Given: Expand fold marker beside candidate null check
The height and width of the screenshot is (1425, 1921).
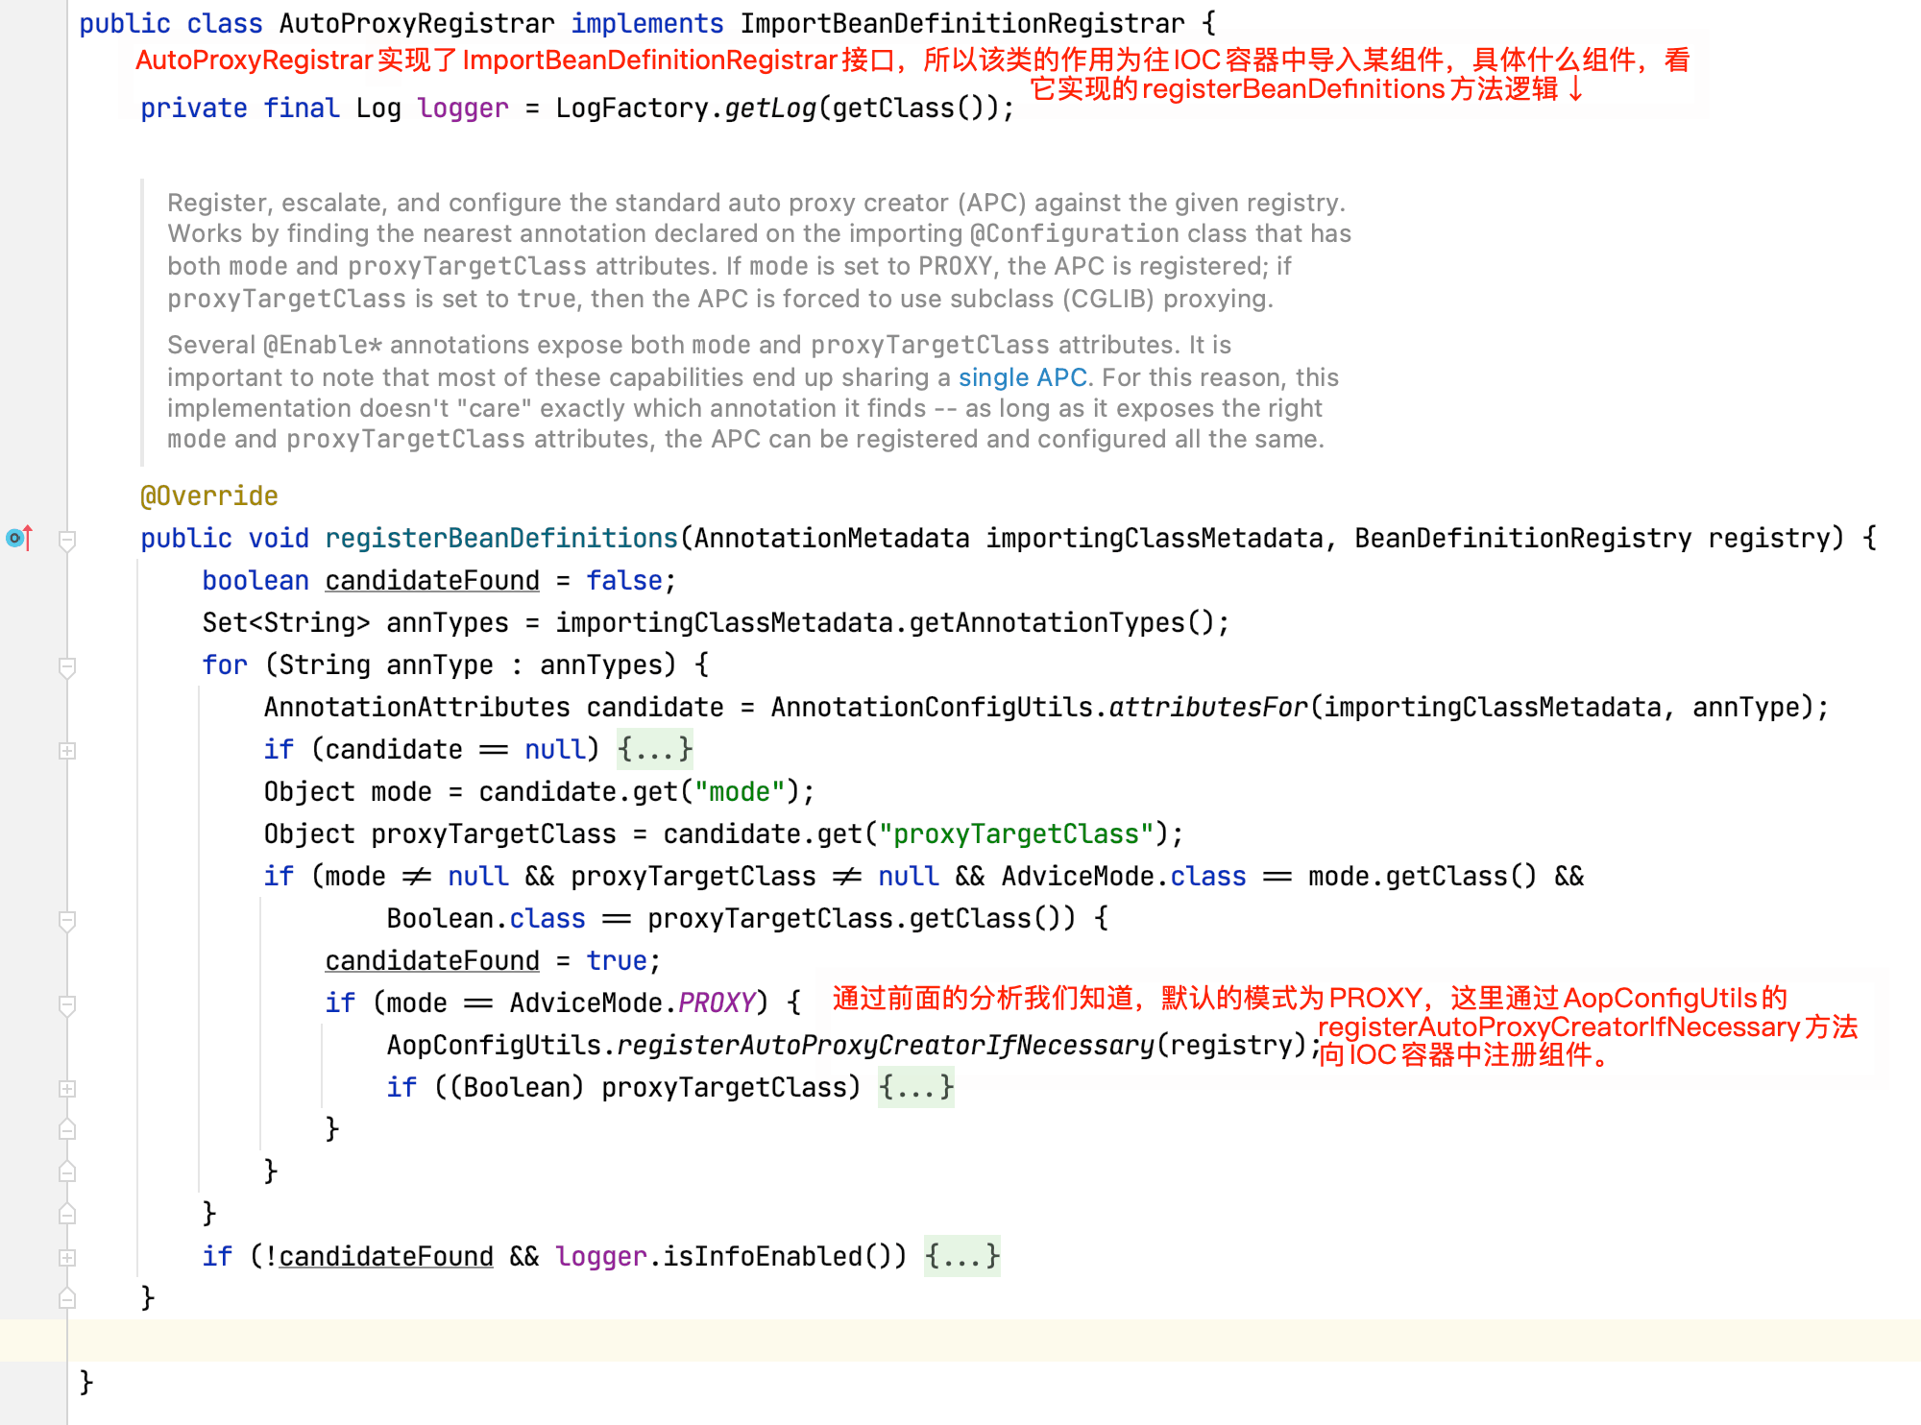Looking at the screenshot, I should point(67,751).
